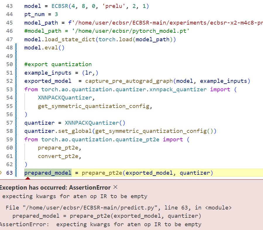This screenshot has height=230, width=263.
Task: Place the cursor on empty line 49
Action: 88,56
